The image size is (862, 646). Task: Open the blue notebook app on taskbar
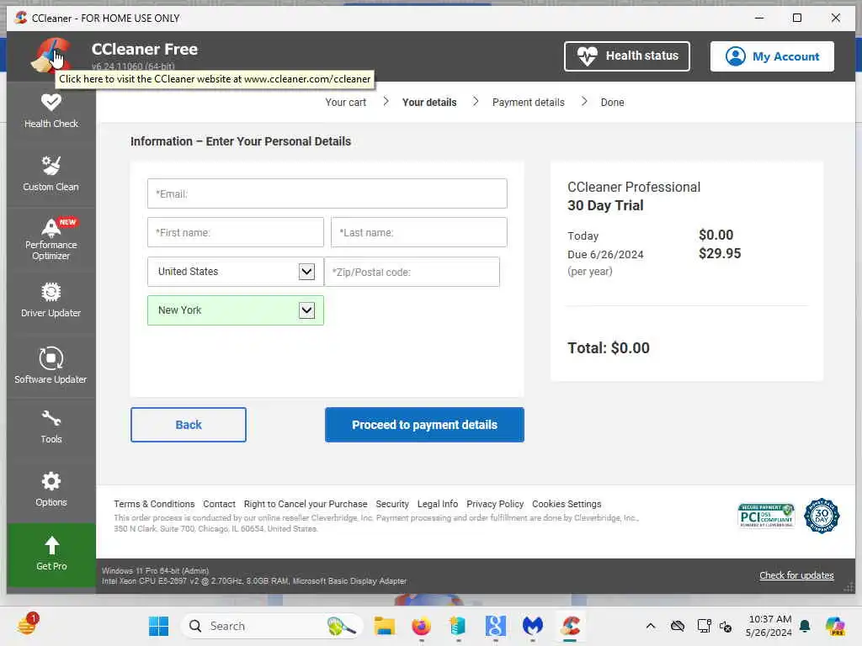pyautogui.click(x=457, y=626)
